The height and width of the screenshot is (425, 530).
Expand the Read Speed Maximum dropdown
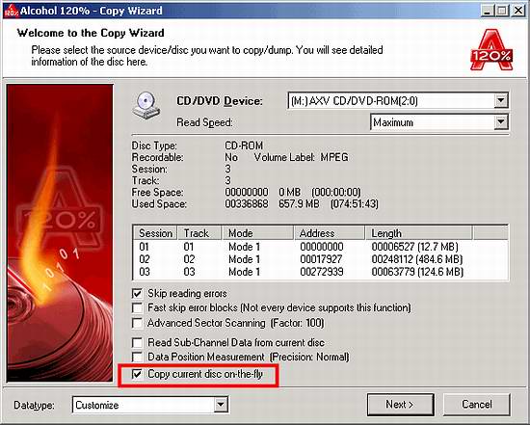pos(500,122)
